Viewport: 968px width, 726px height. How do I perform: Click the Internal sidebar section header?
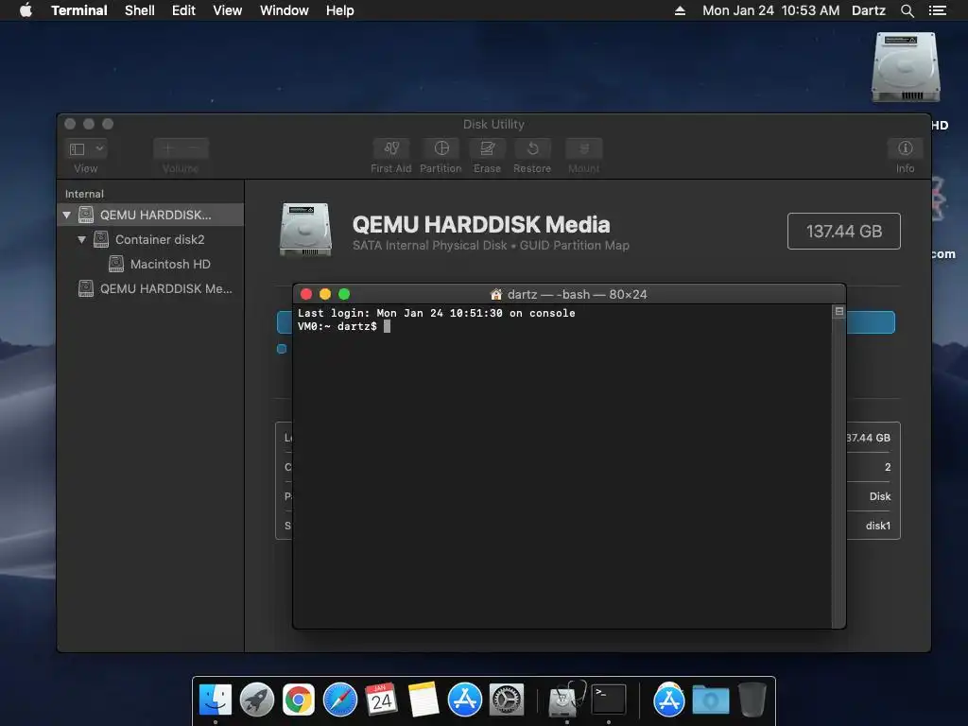[x=84, y=194]
